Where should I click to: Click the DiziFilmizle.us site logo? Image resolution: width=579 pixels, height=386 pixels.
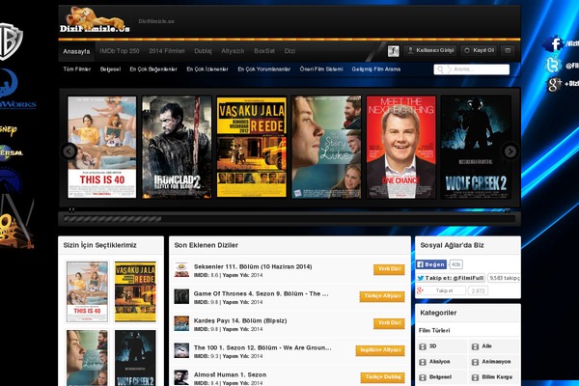95,19
